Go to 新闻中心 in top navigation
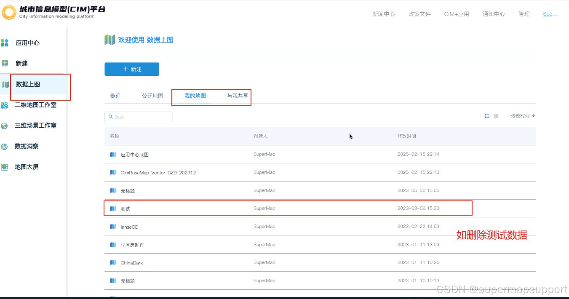 (x=383, y=14)
